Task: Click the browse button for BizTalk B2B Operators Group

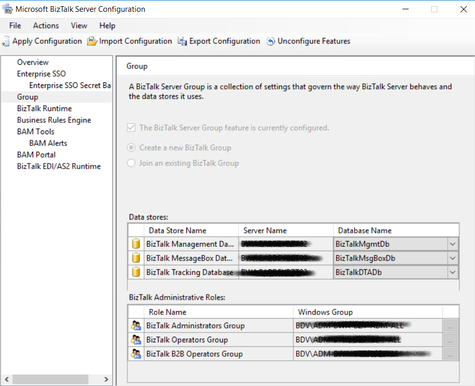Action: click(x=450, y=354)
